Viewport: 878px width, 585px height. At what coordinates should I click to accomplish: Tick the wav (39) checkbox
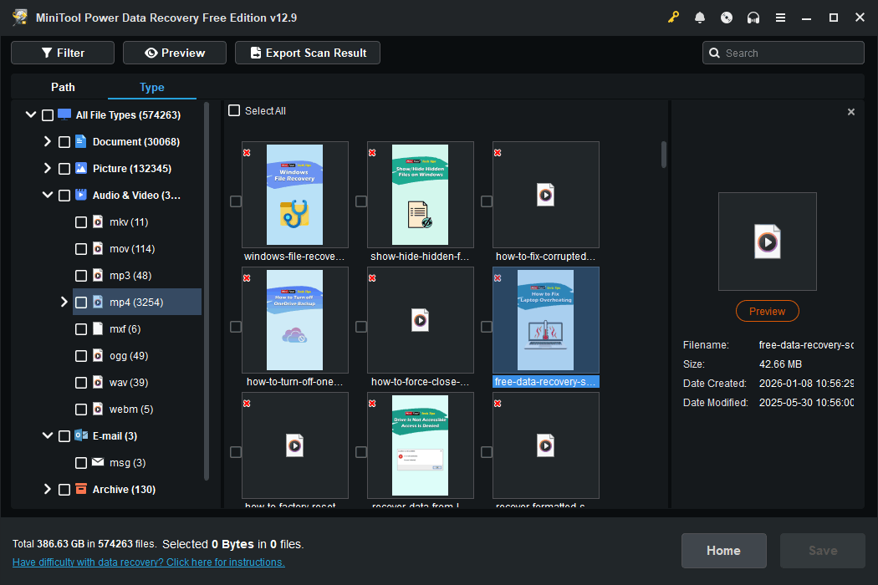(x=81, y=383)
